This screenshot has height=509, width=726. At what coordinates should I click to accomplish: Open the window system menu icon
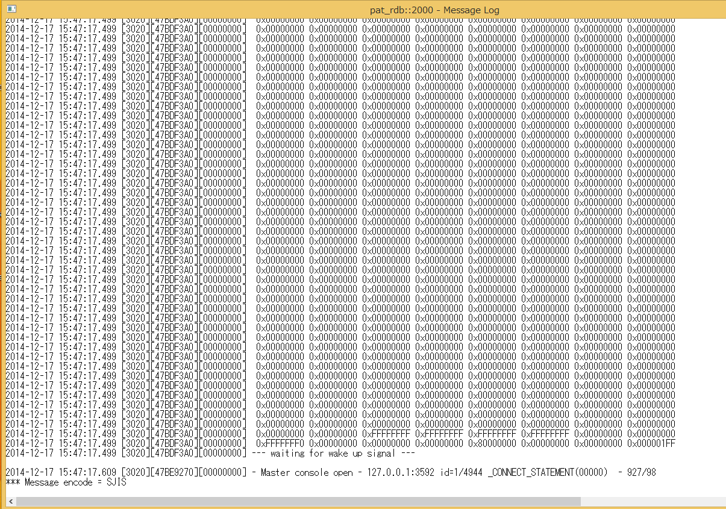[11, 9]
